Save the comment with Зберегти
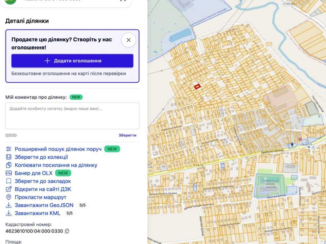 coord(127,135)
